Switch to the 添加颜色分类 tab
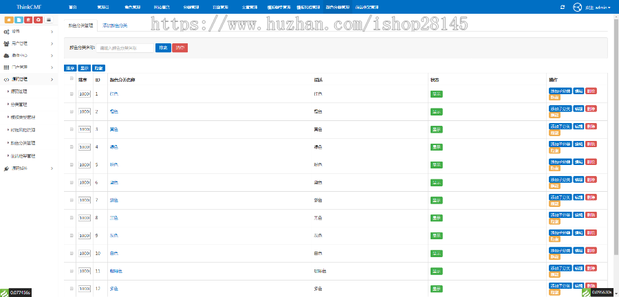The image size is (619, 297). point(115,25)
